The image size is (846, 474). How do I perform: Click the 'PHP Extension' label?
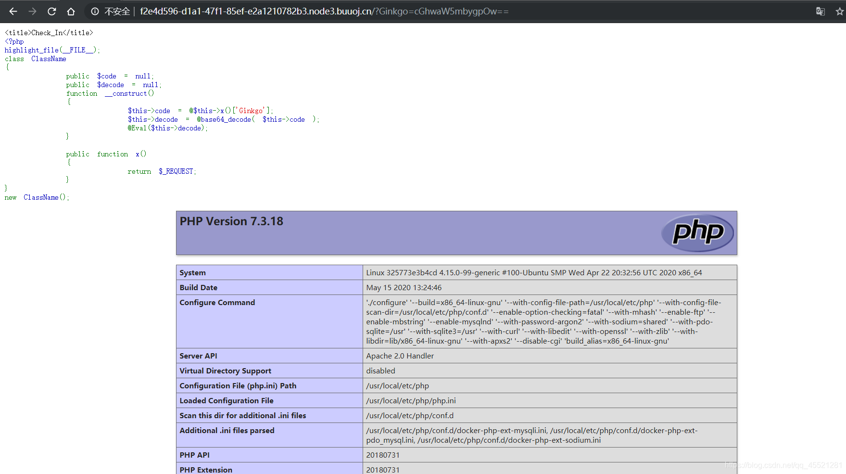tap(205, 470)
